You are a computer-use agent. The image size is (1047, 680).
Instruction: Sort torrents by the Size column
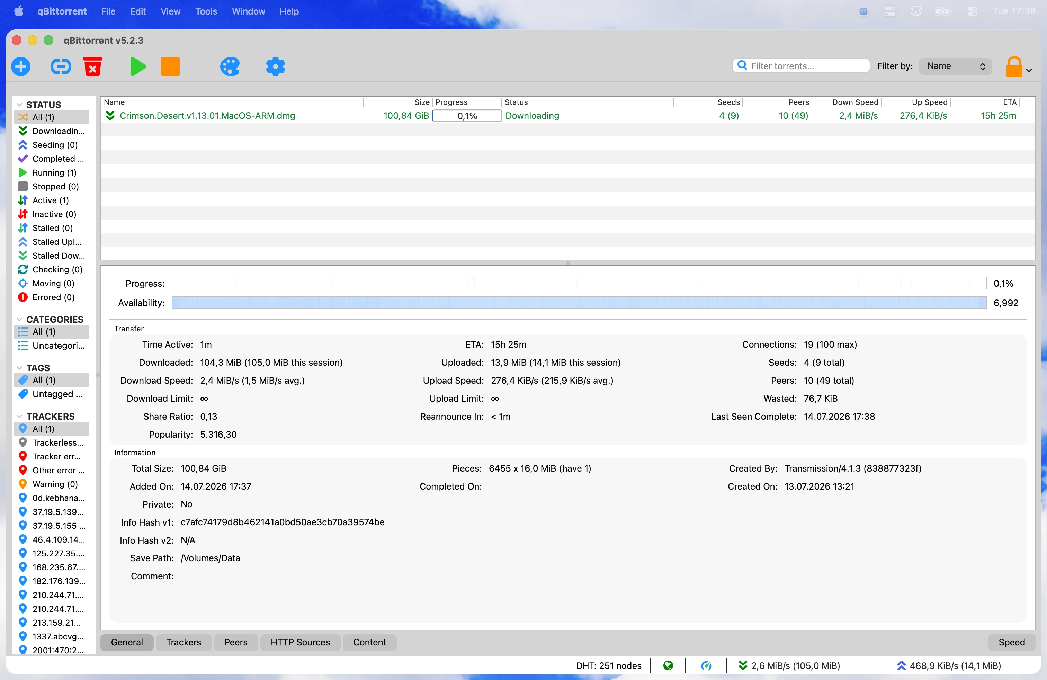[x=398, y=102]
